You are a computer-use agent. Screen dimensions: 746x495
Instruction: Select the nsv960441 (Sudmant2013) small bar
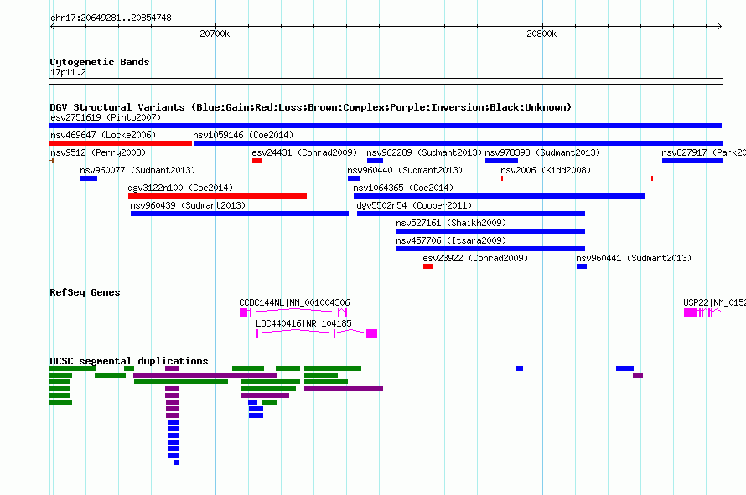pos(582,266)
